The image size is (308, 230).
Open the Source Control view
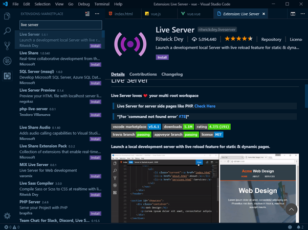coord(7,46)
